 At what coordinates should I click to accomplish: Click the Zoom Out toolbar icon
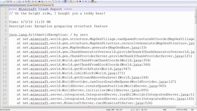click(49, 2)
